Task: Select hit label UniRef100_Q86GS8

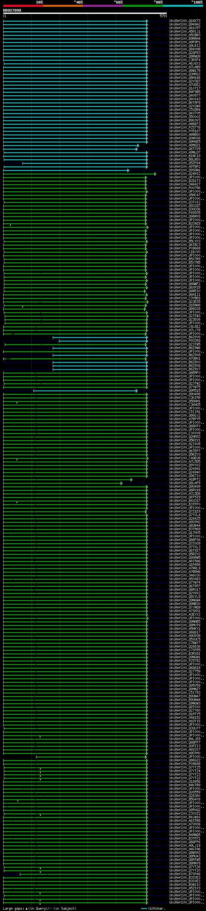Action: coord(185,309)
